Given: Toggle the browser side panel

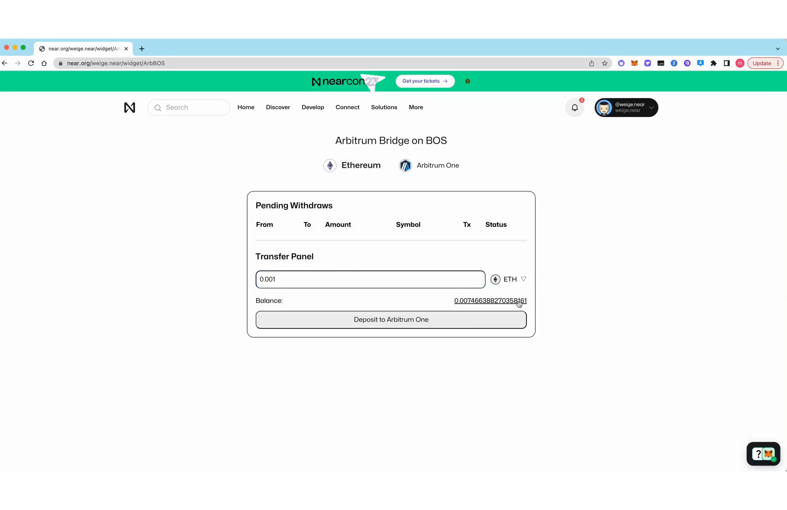Looking at the screenshot, I should pos(727,63).
